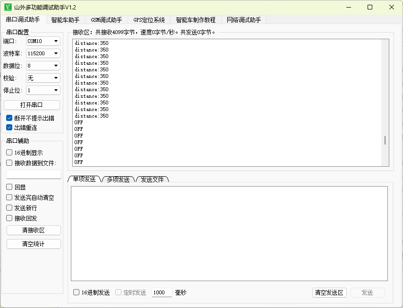Switch to the 智能车制作教程 tab
The height and width of the screenshot is (308, 403).
196,20
